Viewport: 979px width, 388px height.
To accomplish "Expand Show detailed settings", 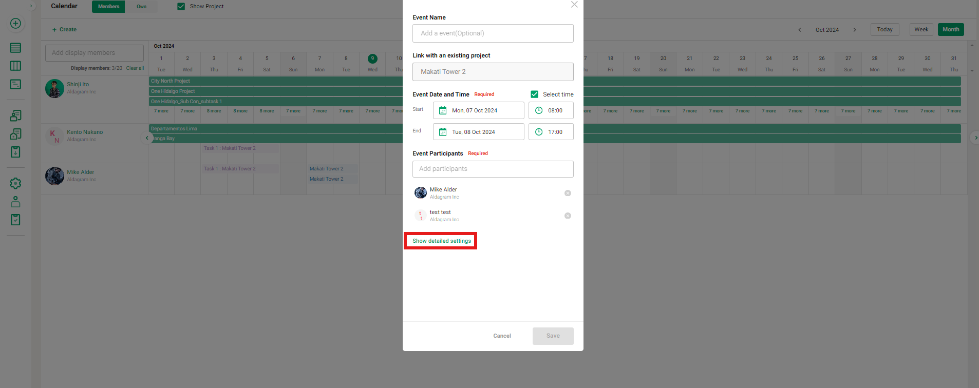I will tap(441, 241).
